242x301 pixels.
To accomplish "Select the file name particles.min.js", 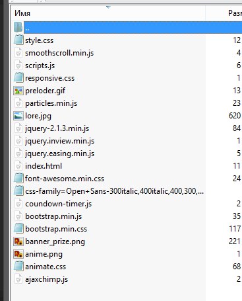I will click(51, 103).
